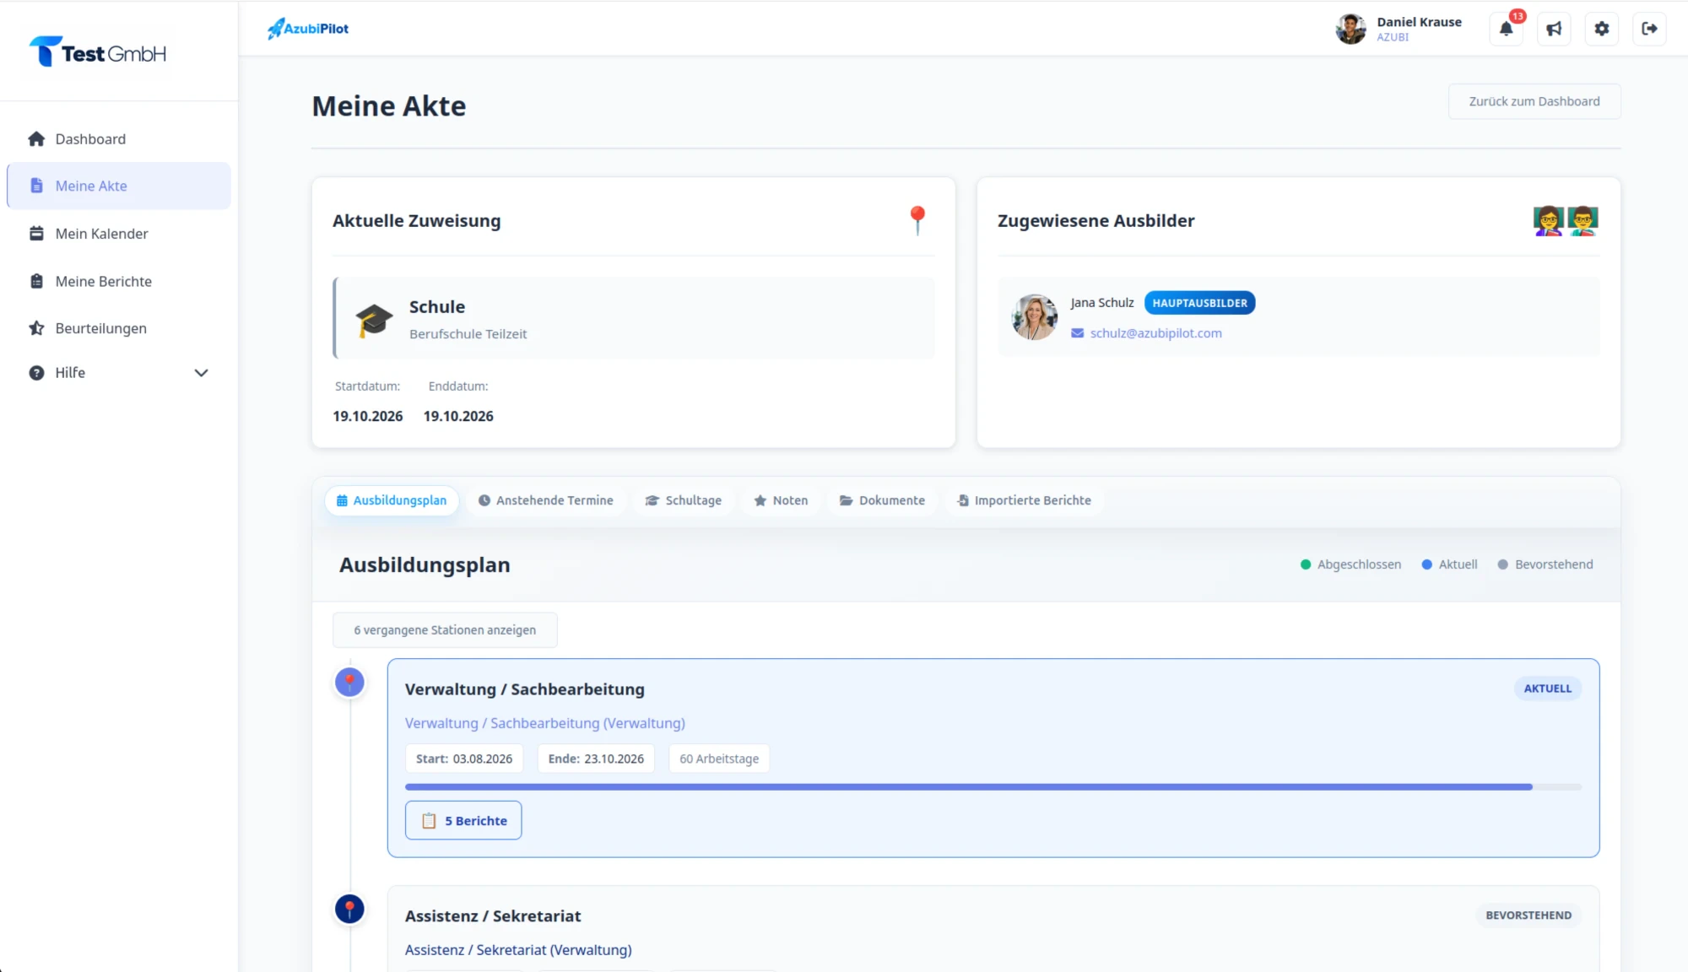The width and height of the screenshot is (1688, 972).
Task: Click the Meine Akte document icon
Action: (x=36, y=186)
